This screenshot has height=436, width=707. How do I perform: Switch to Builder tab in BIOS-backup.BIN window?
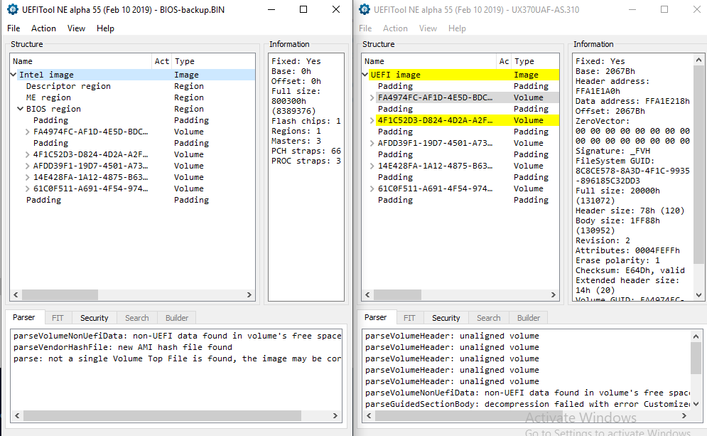[x=177, y=318]
